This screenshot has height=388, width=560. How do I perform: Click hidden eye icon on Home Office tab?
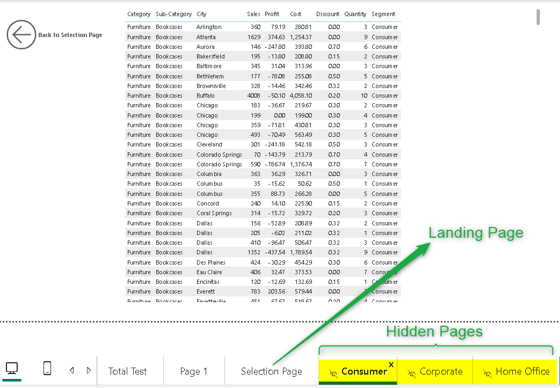pos(487,372)
